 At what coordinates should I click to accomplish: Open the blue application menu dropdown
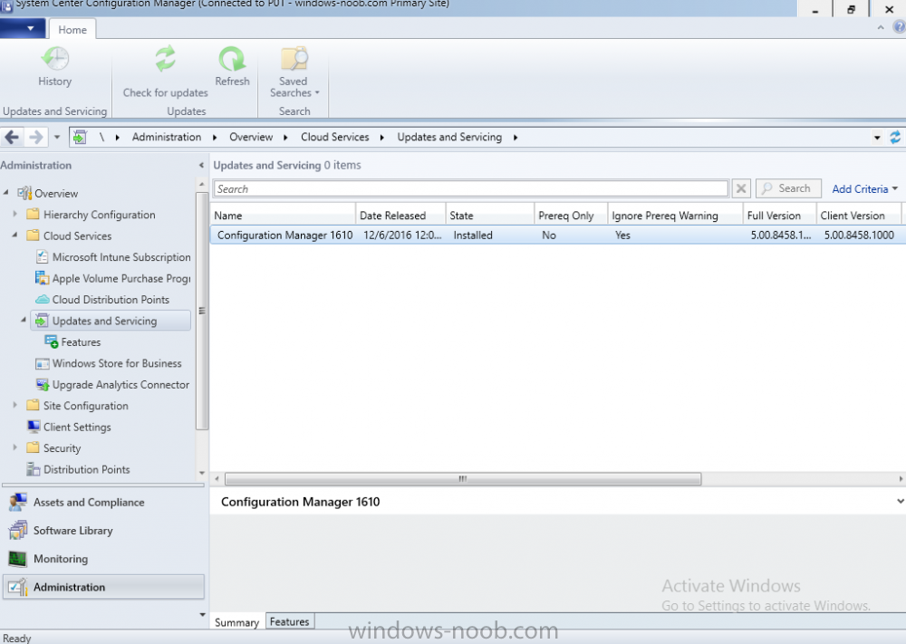(x=24, y=28)
